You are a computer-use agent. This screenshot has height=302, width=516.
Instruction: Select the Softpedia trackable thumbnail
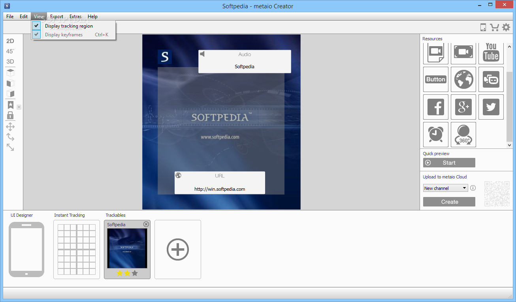[127, 248]
